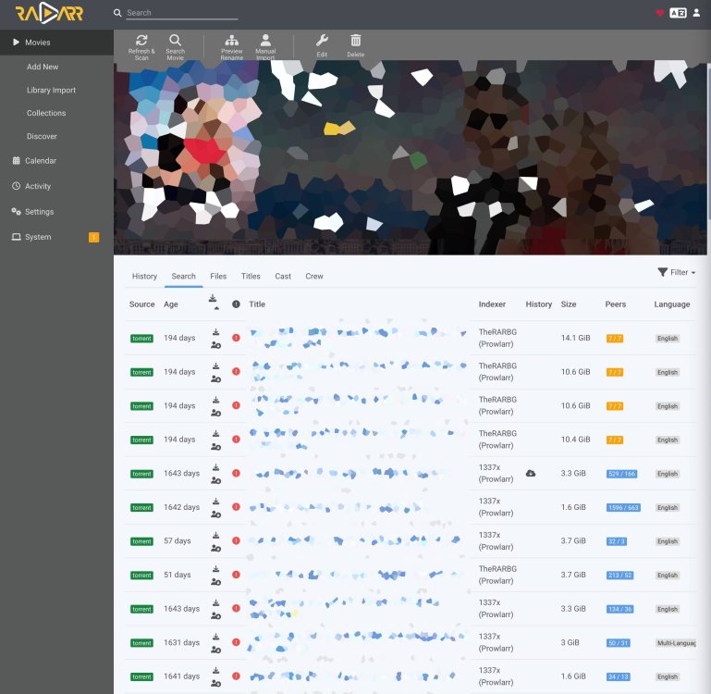This screenshot has height=694, width=711.
Task: Sort by Title column header
Action: coord(257,304)
